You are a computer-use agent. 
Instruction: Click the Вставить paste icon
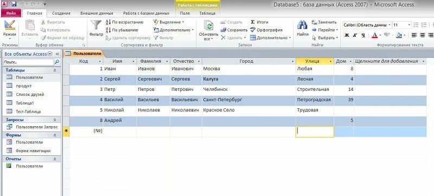[30, 25]
